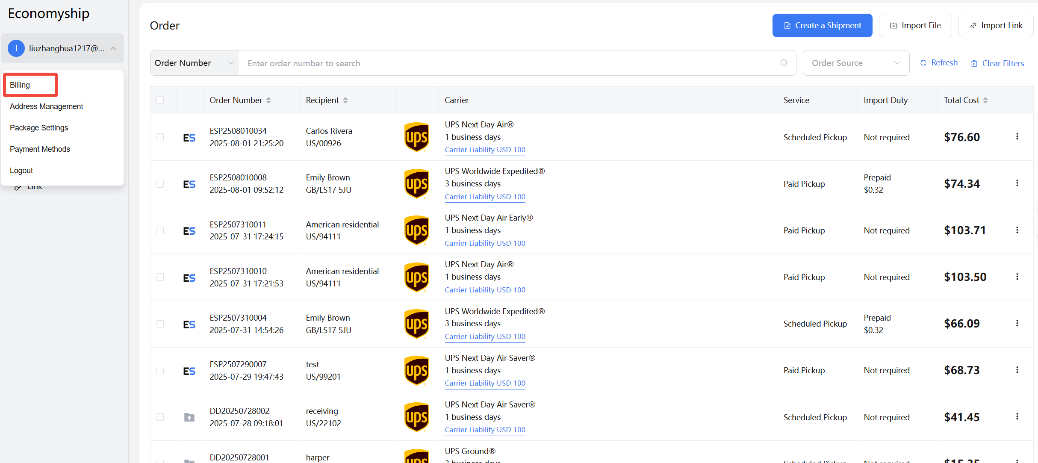Image resolution: width=1038 pixels, height=463 pixels.
Task: Choose Payment Methods menu entry
Action: coord(40,149)
